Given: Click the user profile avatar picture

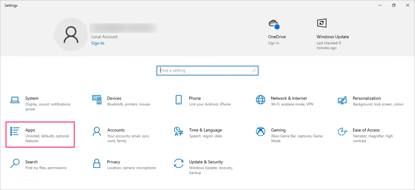Looking at the screenshot, I should (71, 35).
